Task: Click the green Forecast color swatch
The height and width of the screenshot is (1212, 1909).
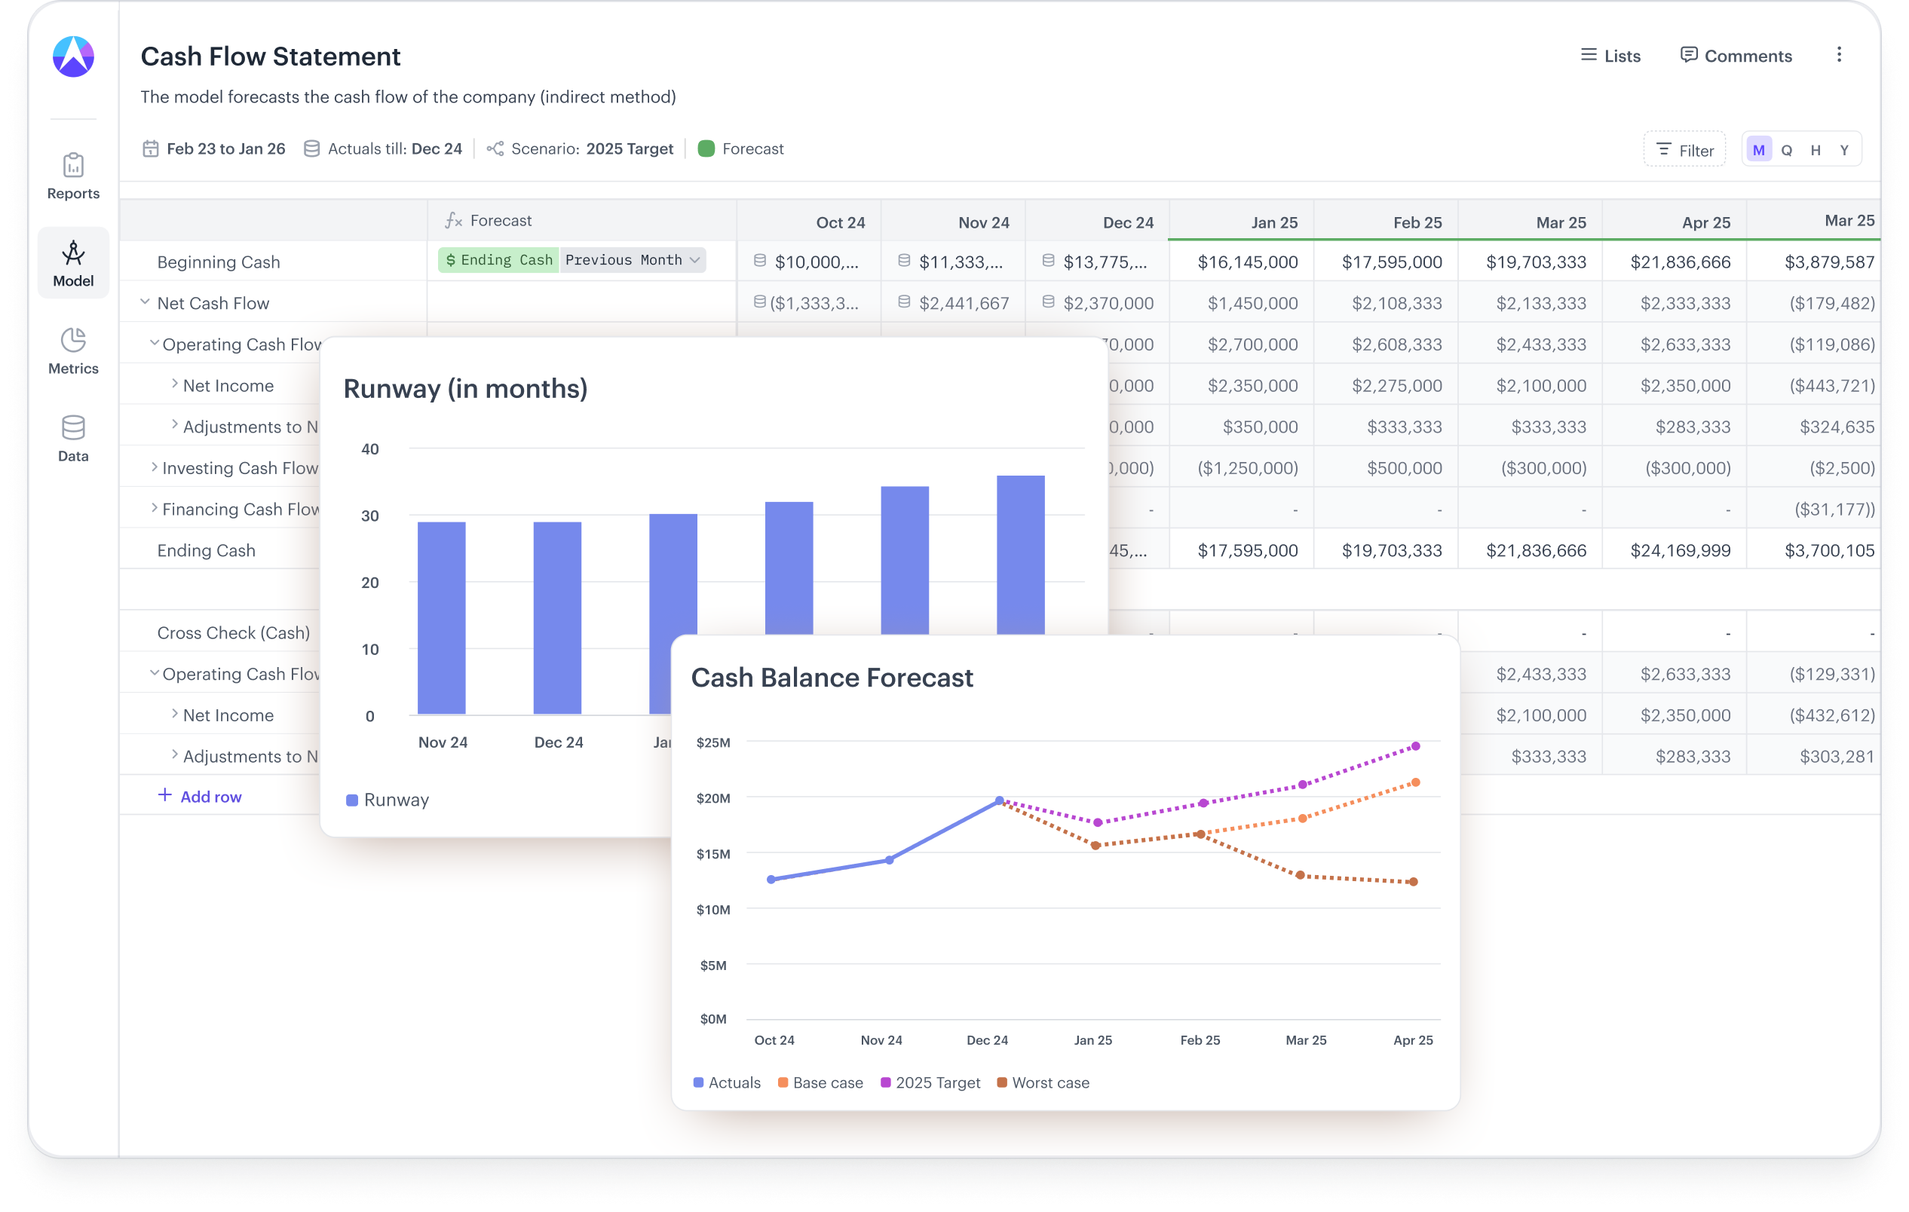Action: pos(706,148)
